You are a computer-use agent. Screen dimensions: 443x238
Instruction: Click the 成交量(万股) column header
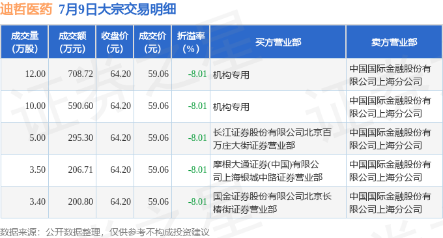click(x=25, y=42)
